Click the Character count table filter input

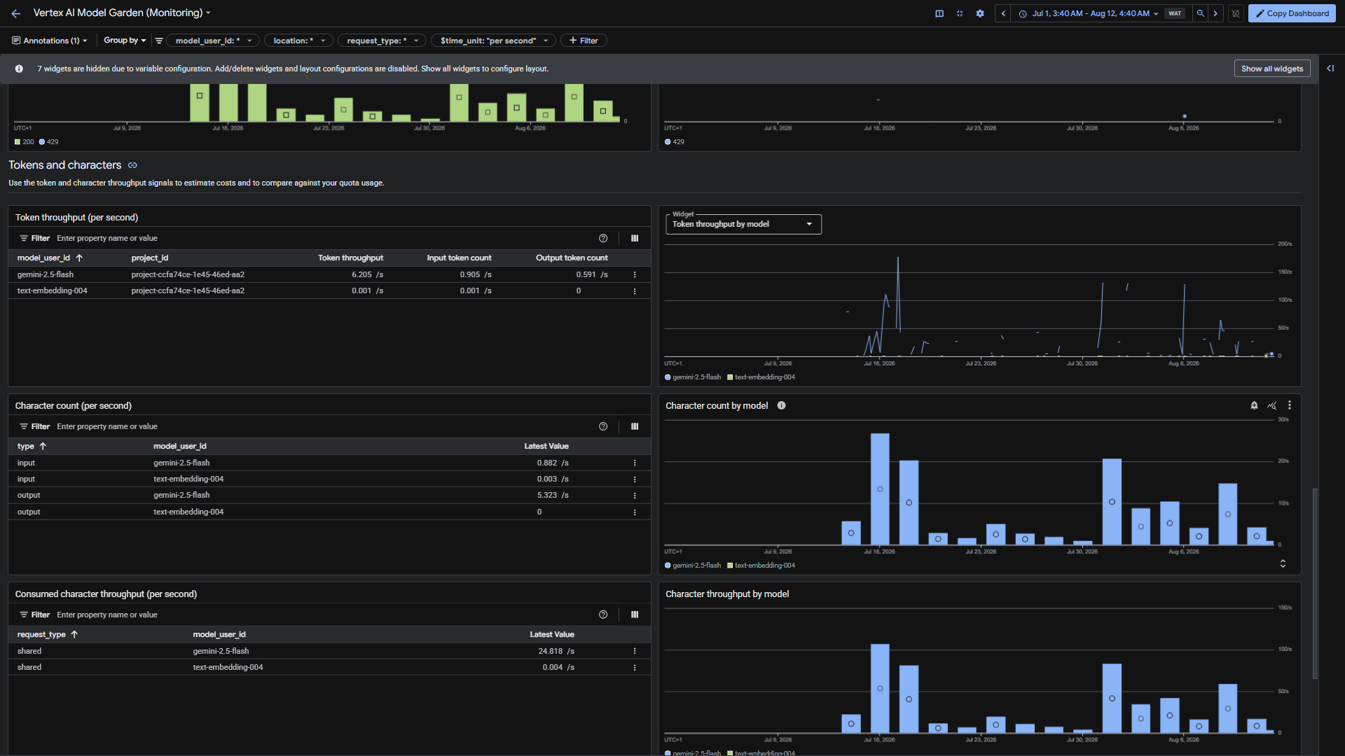322,426
